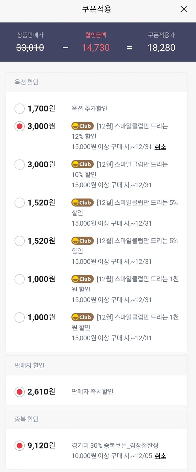Click Club badge on first 1천원 할인 coupon

(82, 279)
